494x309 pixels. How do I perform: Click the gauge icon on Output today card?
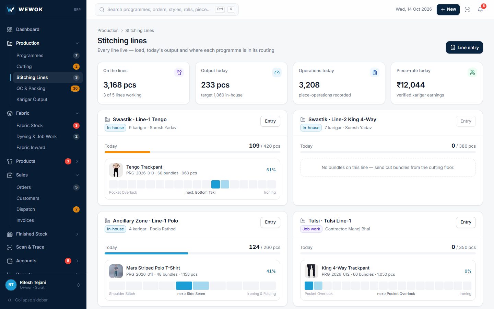pyautogui.click(x=277, y=72)
